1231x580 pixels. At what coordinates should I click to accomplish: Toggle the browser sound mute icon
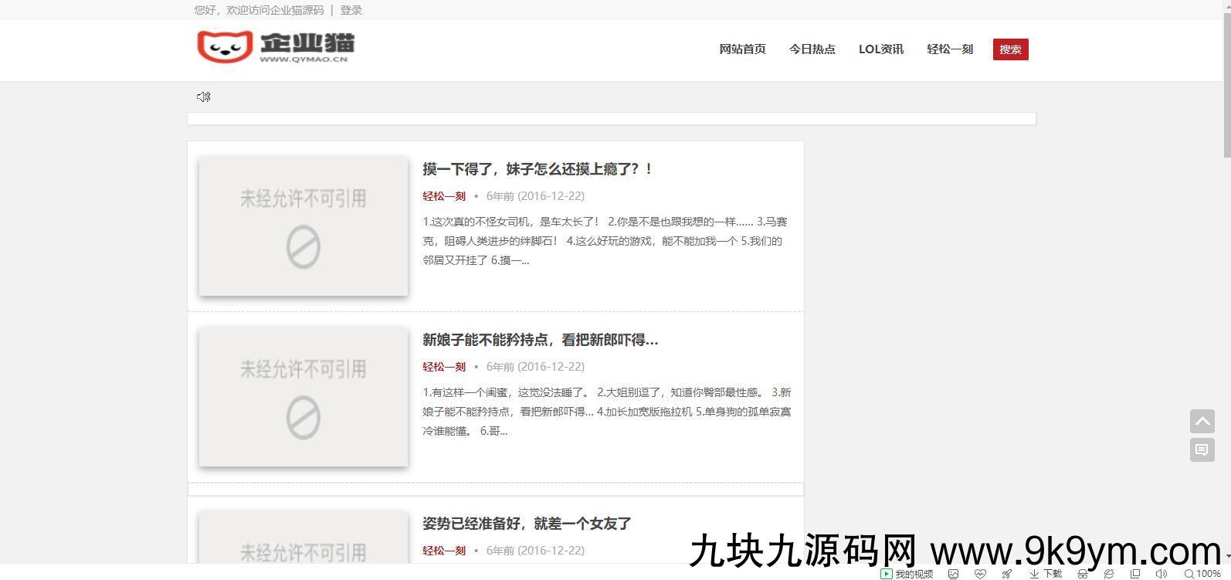click(1161, 574)
